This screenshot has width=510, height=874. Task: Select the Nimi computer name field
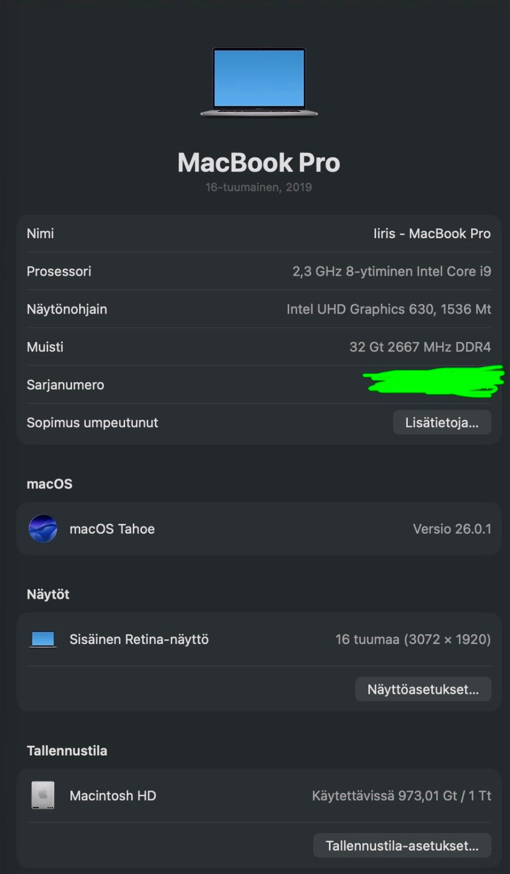click(432, 234)
